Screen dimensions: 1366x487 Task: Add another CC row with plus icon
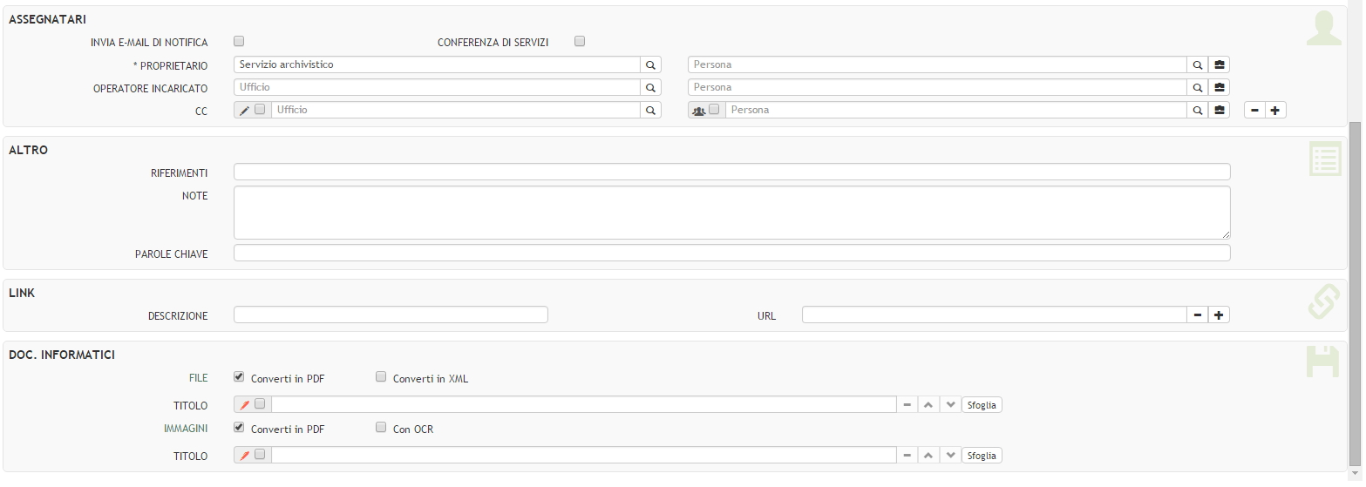coord(1275,111)
